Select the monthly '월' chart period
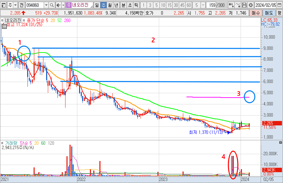Viewport: 283px width, 183px height. 110,5
